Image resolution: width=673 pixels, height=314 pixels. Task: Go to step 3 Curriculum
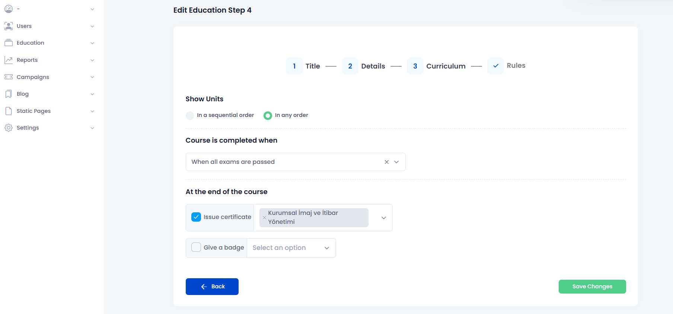(x=415, y=66)
